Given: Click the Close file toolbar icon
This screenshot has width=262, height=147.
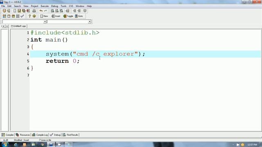Looking at the screenshot, I should pyautogui.click(x=28, y=11).
